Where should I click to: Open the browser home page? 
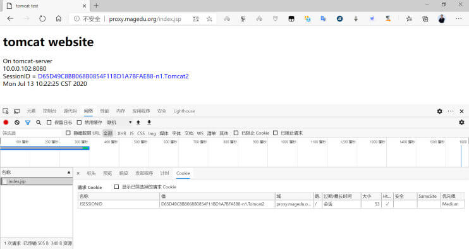(x=59, y=18)
